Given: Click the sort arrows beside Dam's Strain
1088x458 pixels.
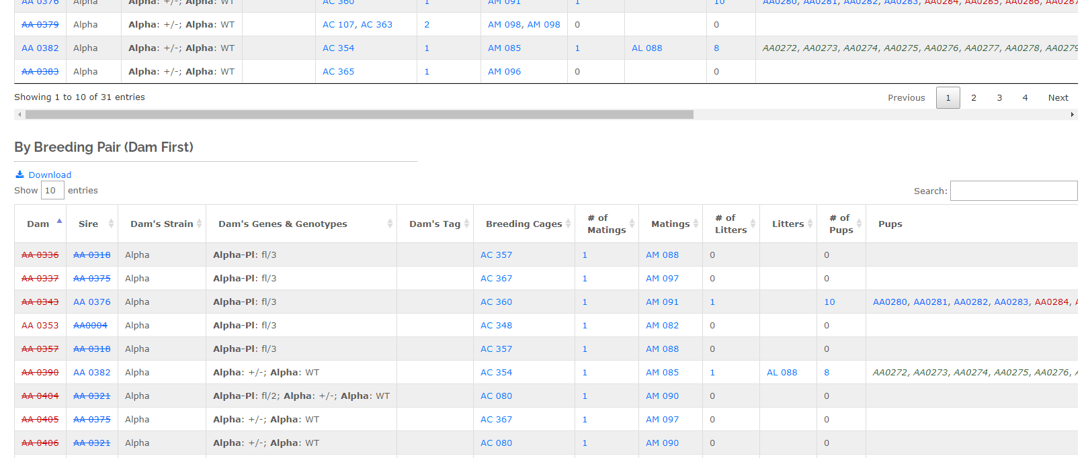Looking at the screenshot, I should tap(199, 224).
